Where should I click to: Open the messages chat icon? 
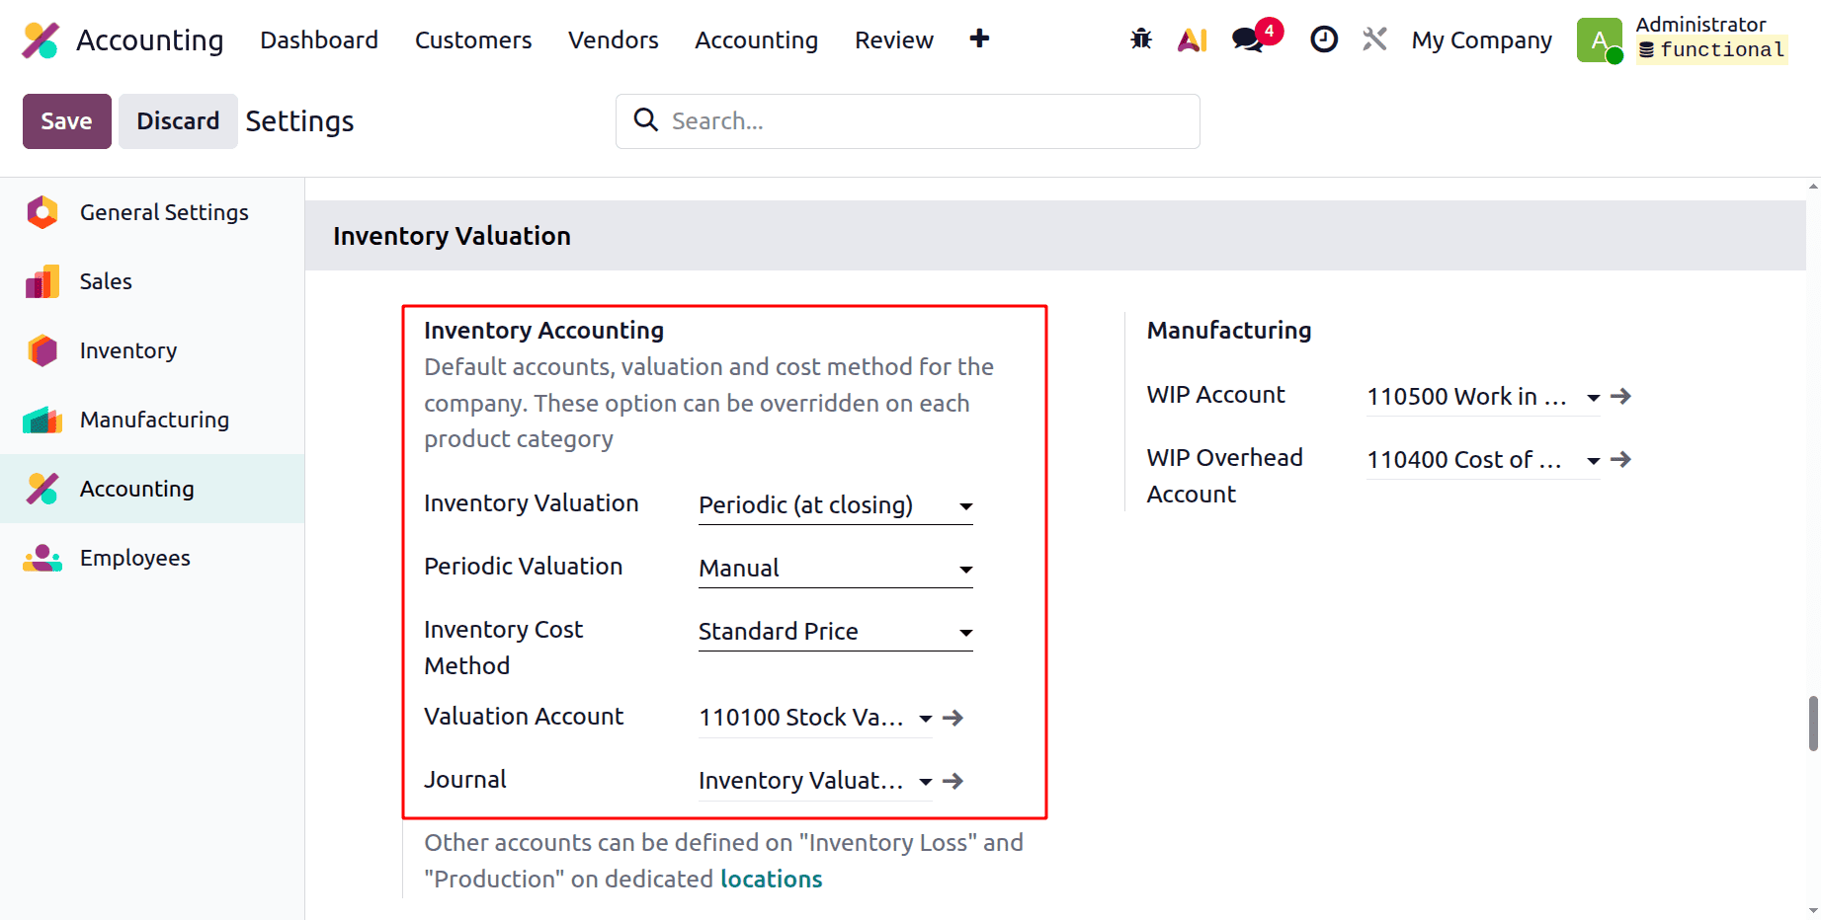click(x=1248, y=39)
